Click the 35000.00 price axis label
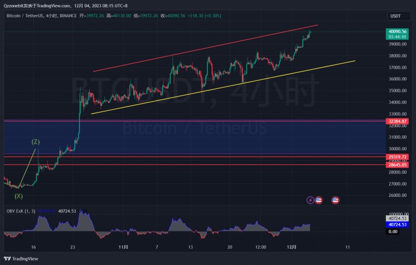 point(398,90)
